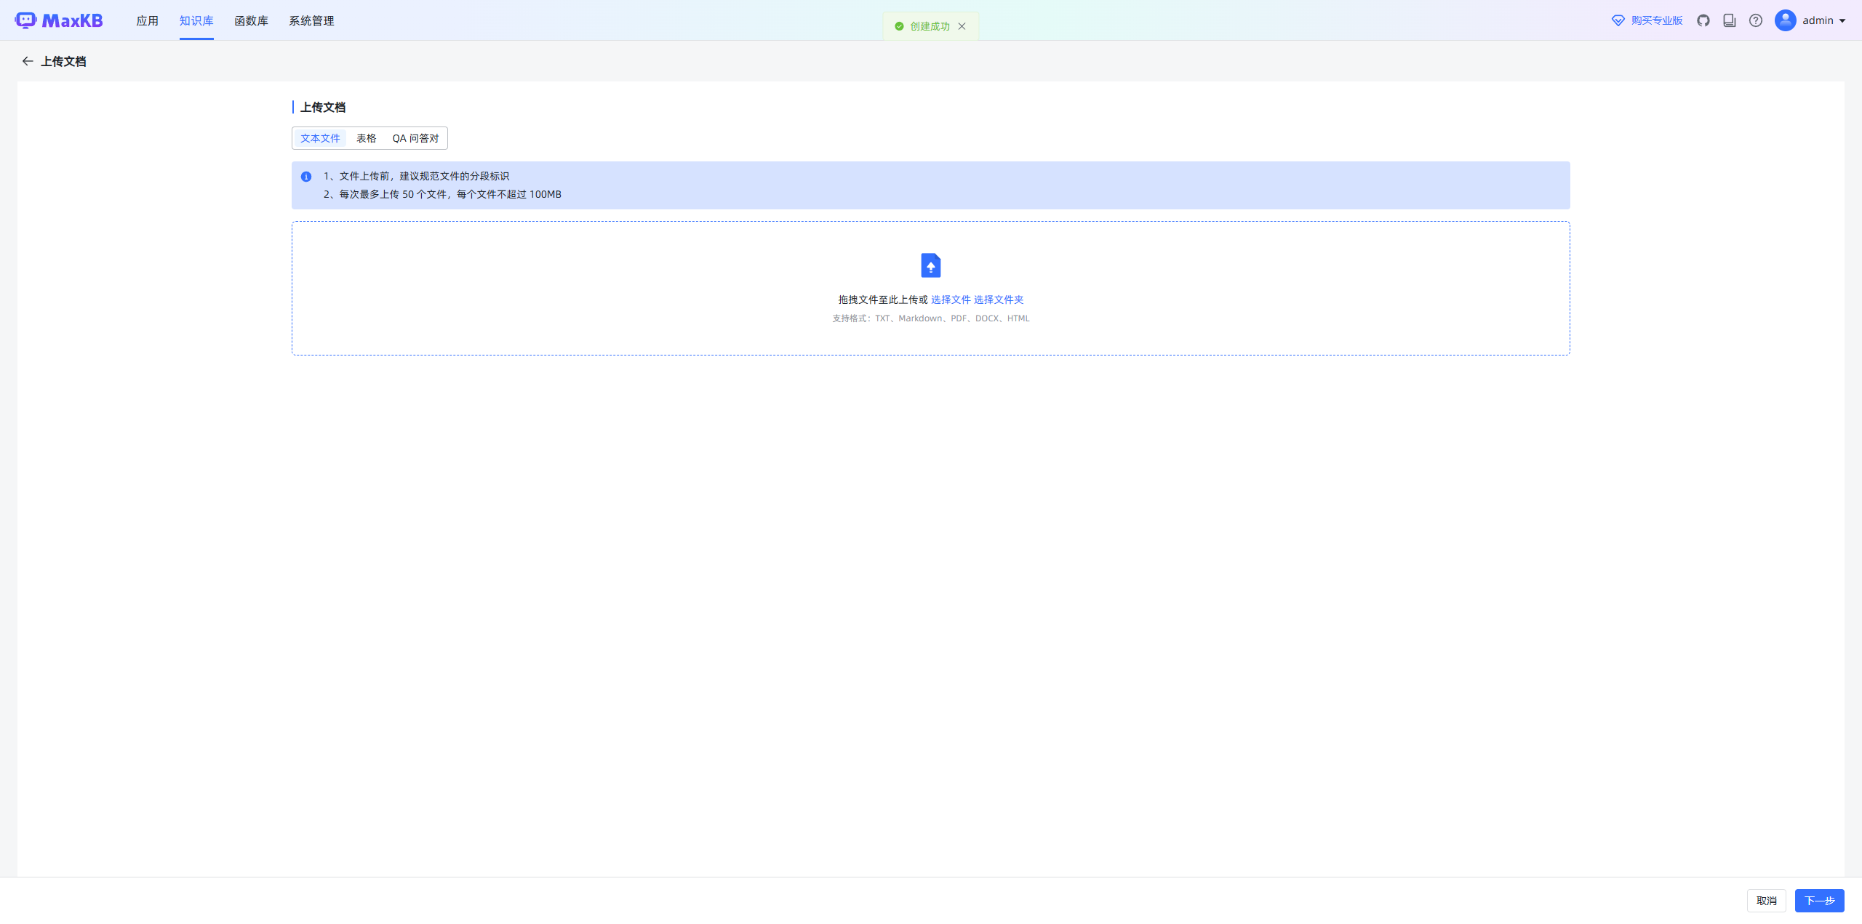Expand the admin account dropdown
Image resolution: width=1862 pixels, height=924 pixels.
click(x=1842, y=20)
